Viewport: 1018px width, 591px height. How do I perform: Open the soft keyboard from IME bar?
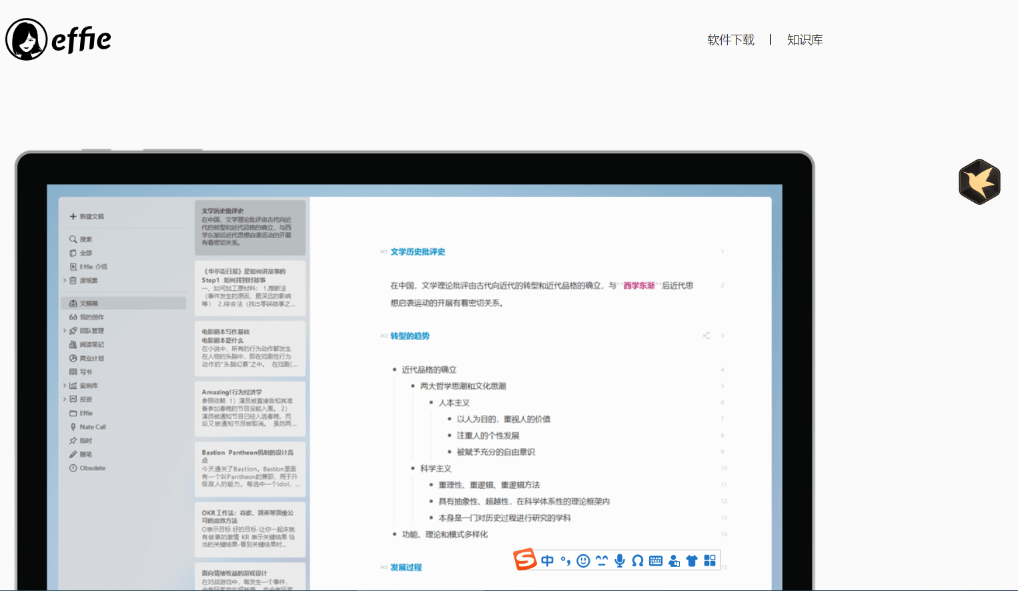(x=656, y=561)
